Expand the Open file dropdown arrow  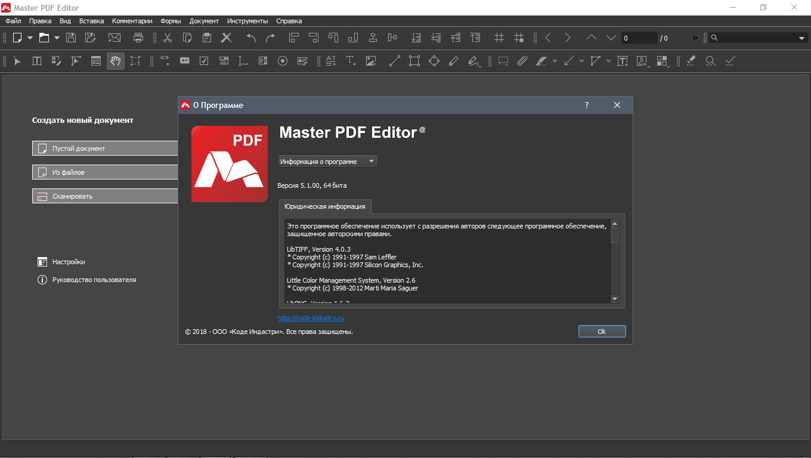pos(57,38)
